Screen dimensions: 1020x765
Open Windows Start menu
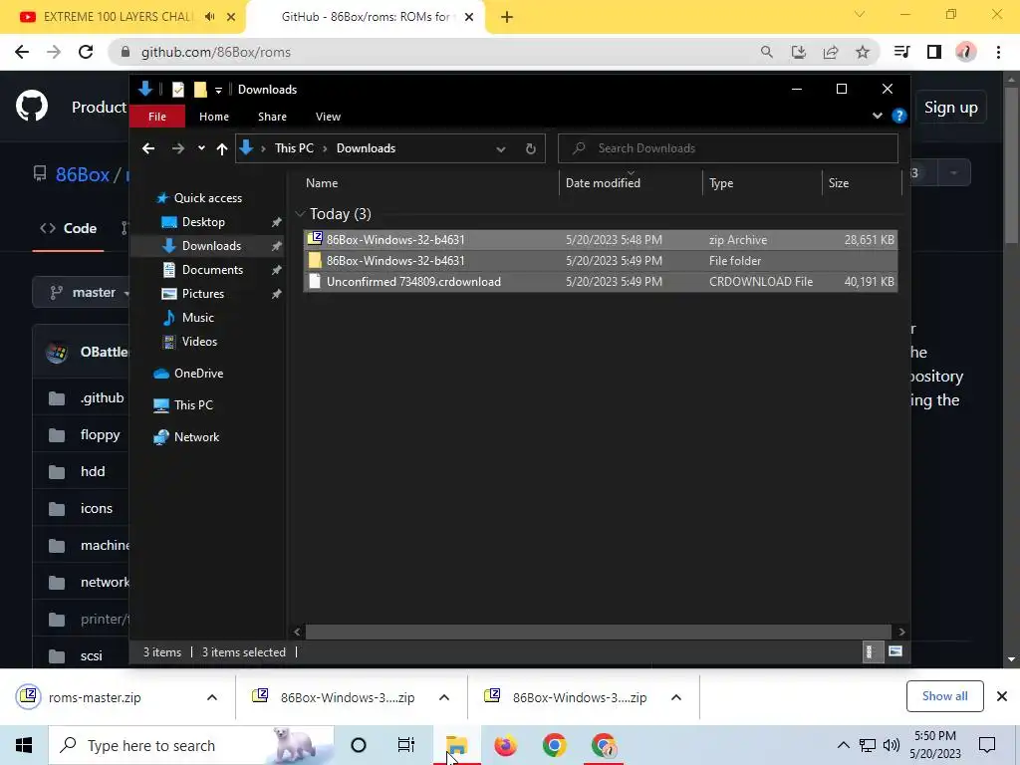24,745
